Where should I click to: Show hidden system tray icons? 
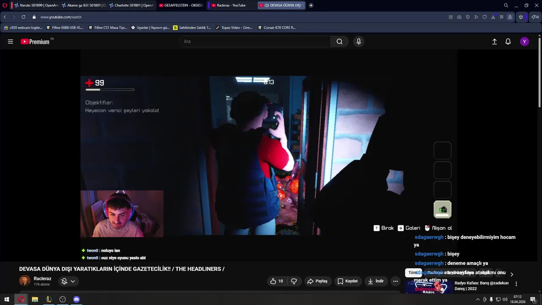pyautogui.click(x=478, y=299)
